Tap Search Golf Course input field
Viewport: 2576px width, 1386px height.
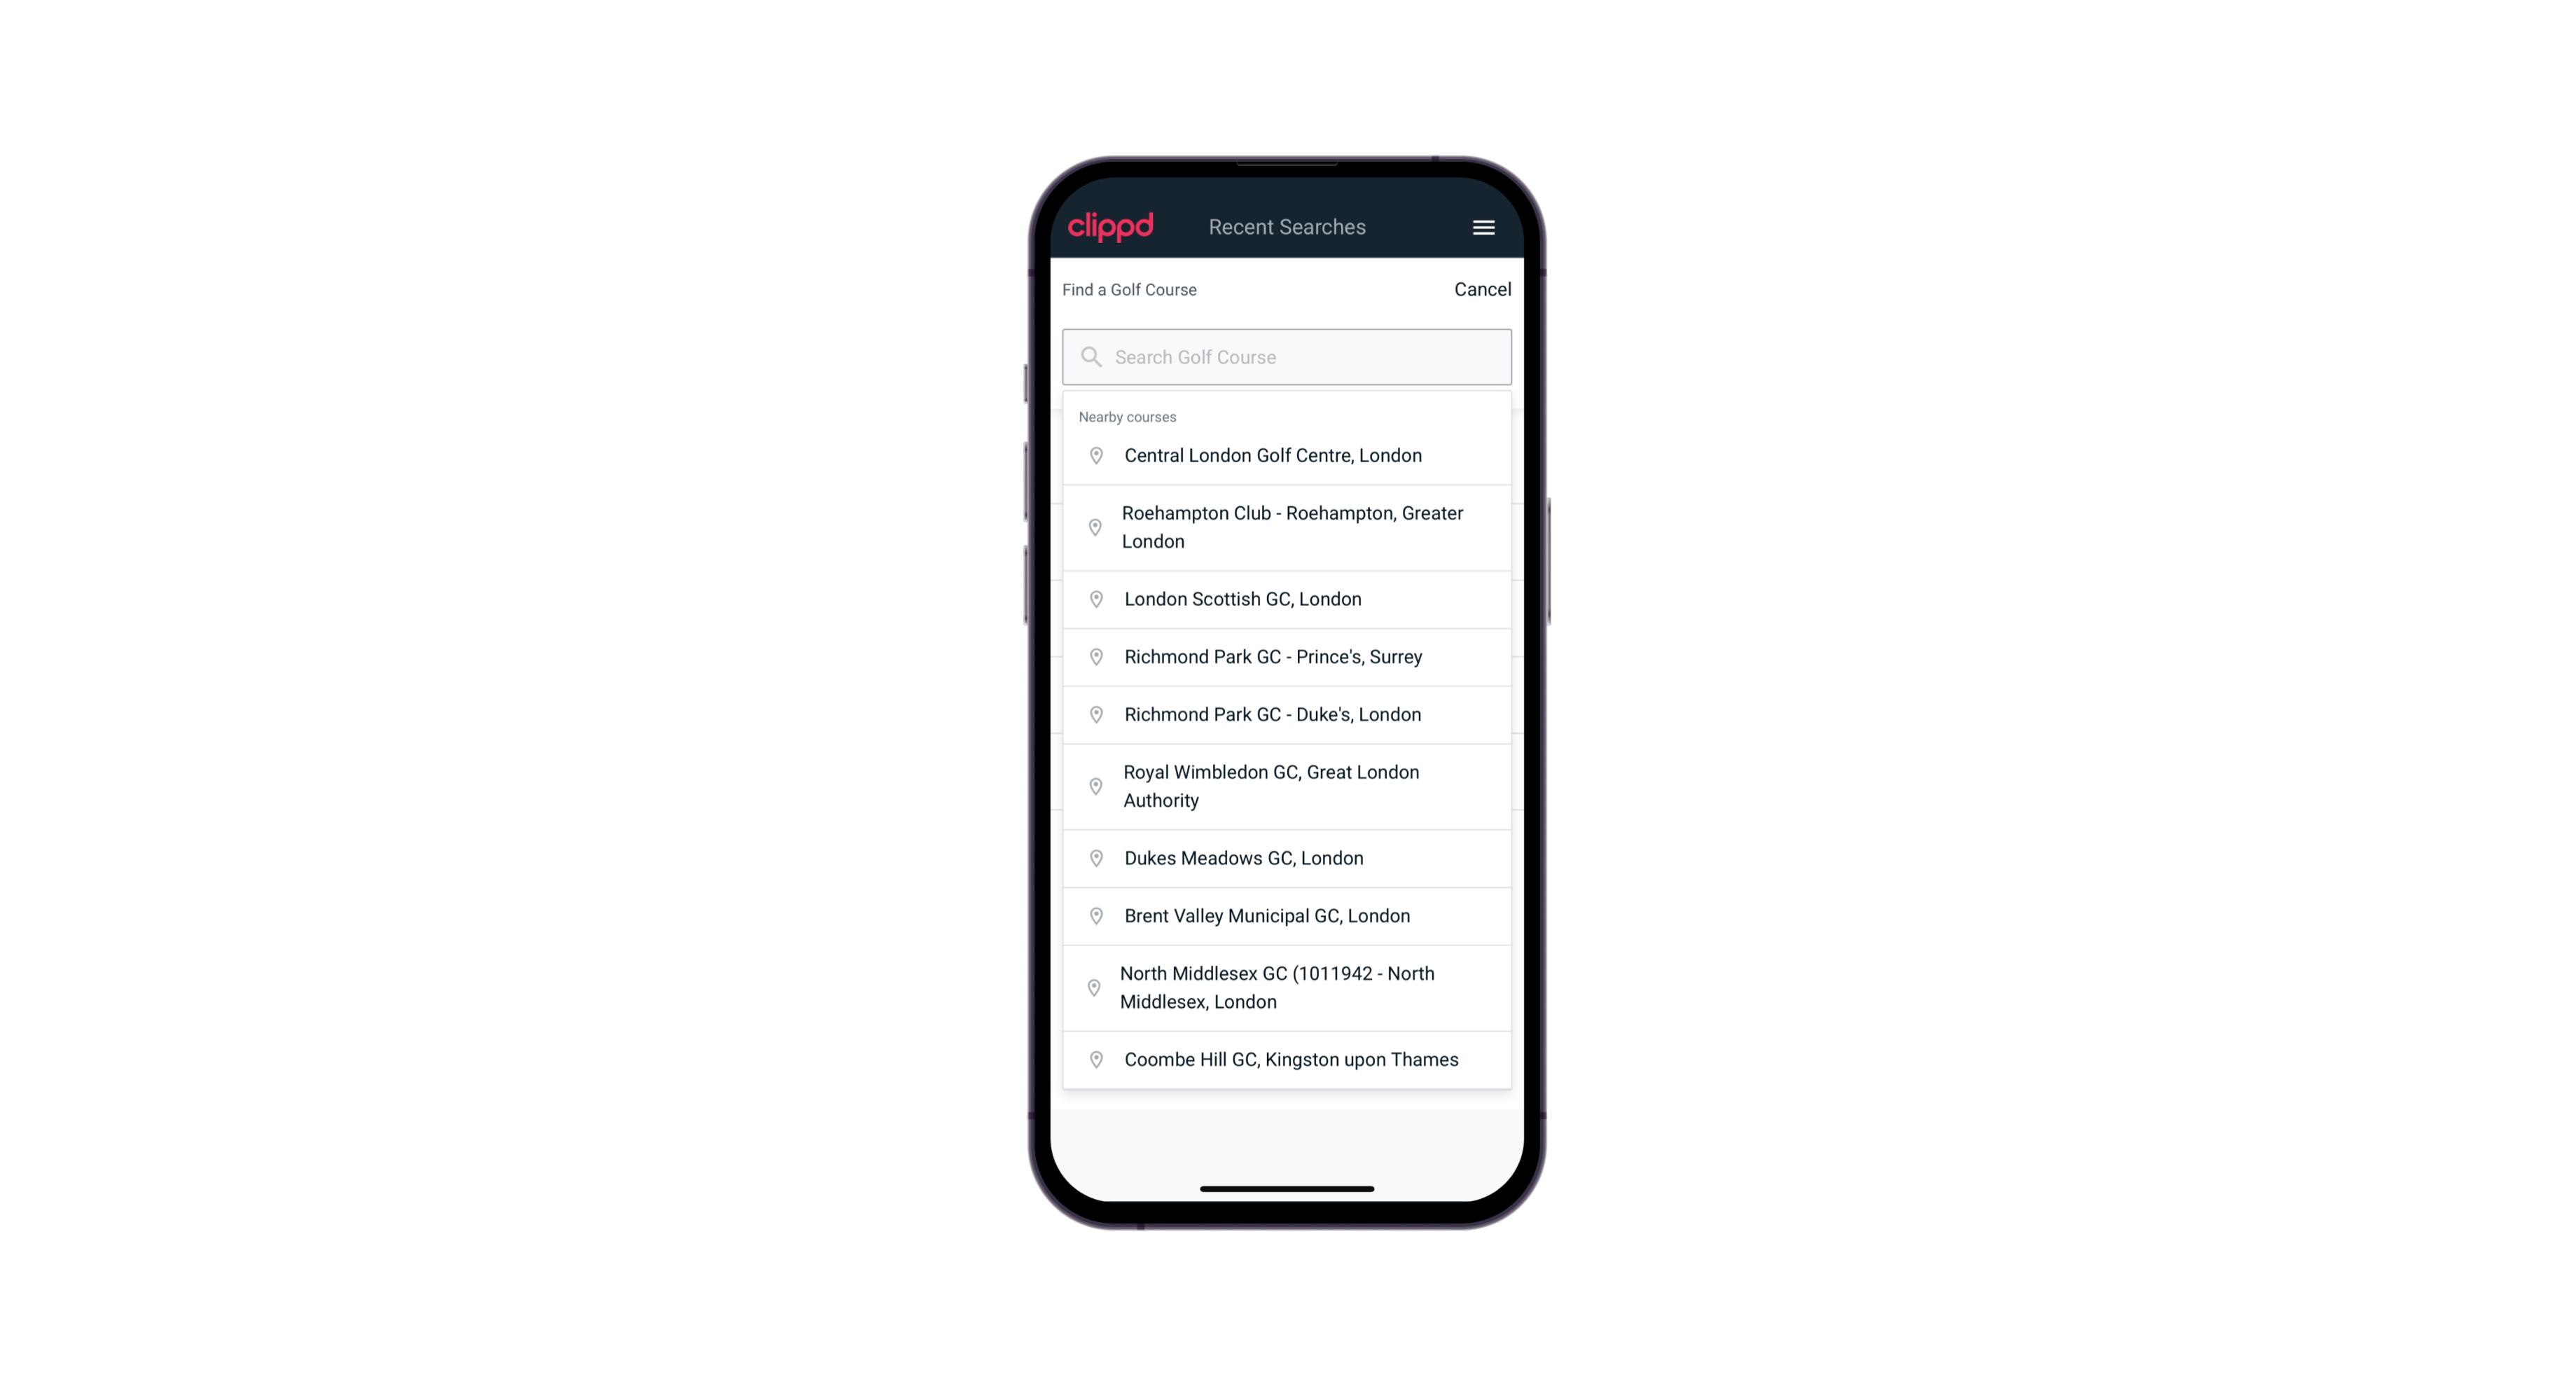click(x=1287, y=355)
